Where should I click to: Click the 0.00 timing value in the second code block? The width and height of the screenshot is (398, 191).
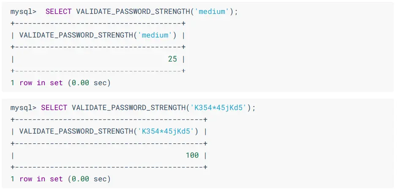coord(80,179)
